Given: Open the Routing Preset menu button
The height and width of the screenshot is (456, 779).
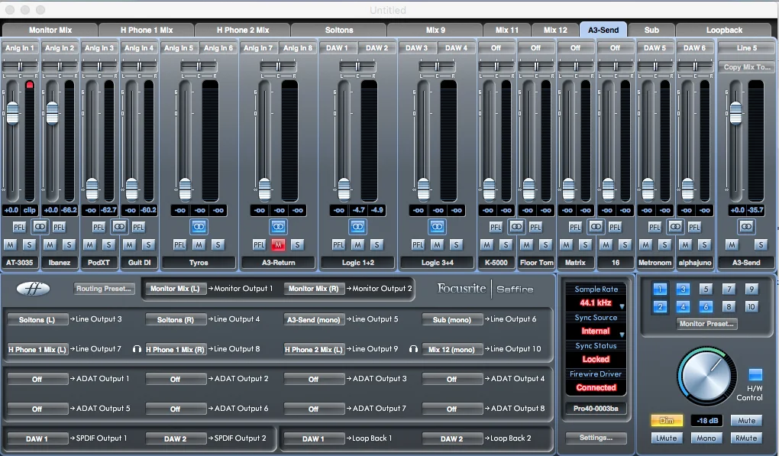Looking at the screenshot, I should 103,289.
